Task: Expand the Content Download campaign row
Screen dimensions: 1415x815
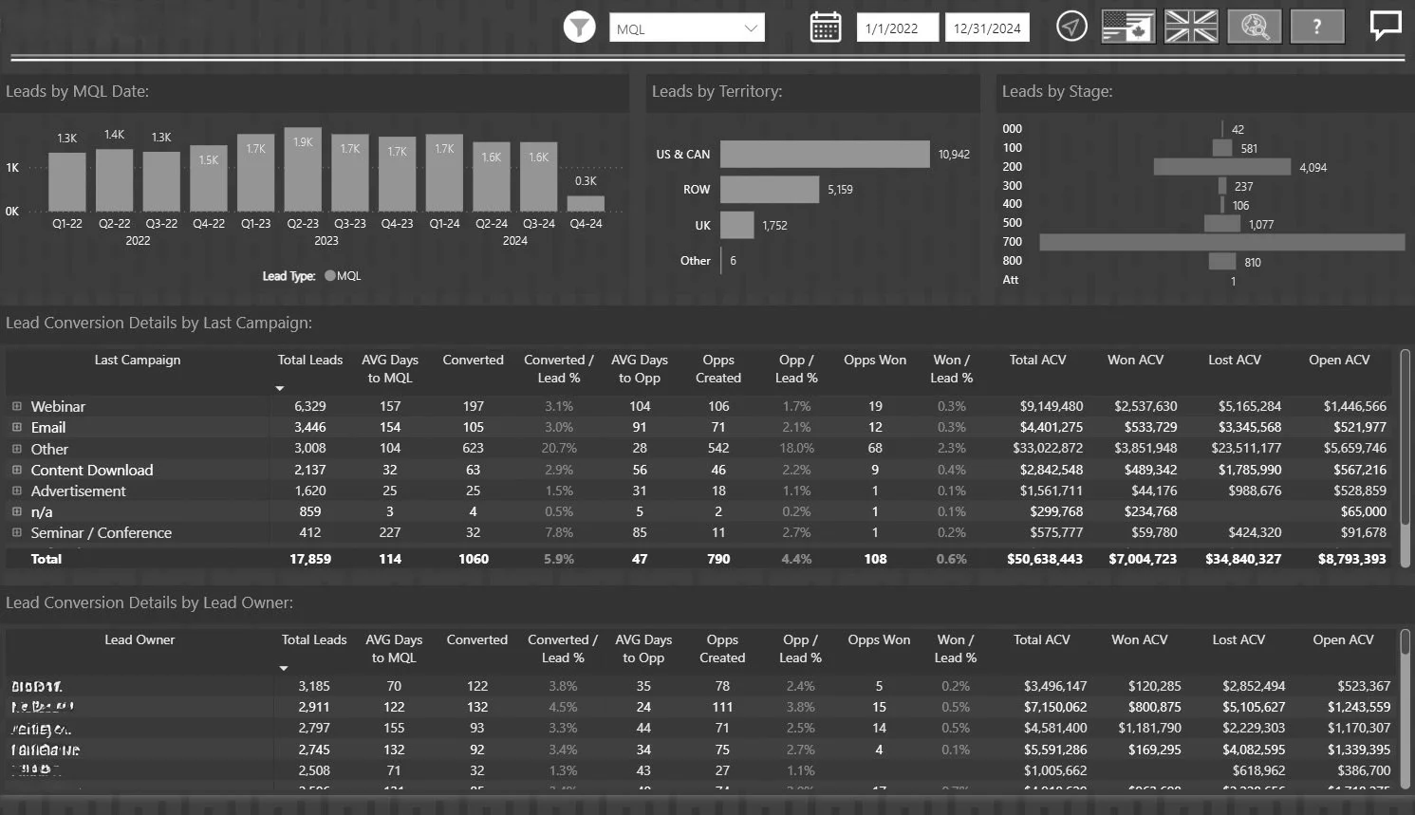Action: pyautogui.click(x=16, y=470)
